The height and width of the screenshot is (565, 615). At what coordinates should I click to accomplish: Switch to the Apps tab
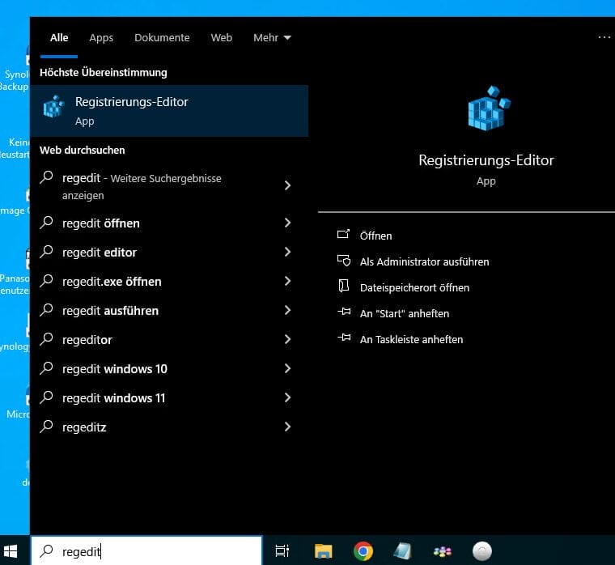(101, 37)
